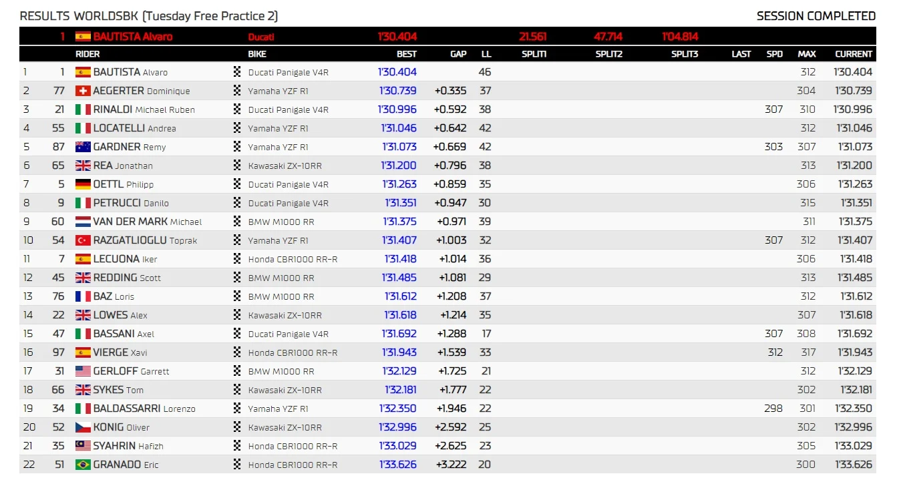Click the Spanish flag in the red leader header row
Viewport: 897px width, 500px height.
(83, 37)
